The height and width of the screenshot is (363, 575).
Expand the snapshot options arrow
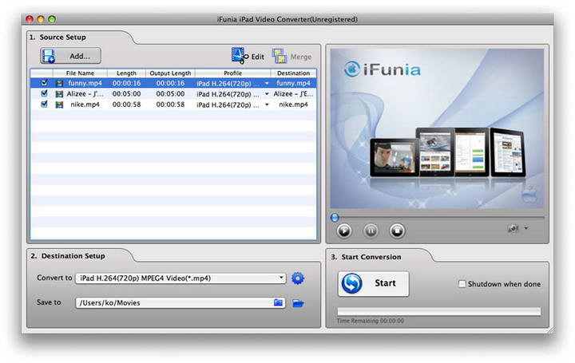[x=526, y=228]
